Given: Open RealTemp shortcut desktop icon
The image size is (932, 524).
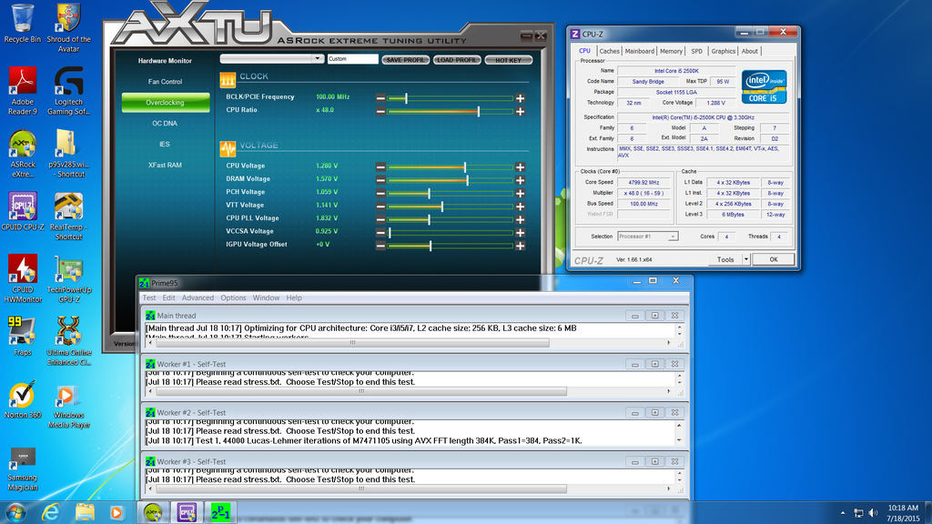Looking at the screenshot, I should (68, 217).
